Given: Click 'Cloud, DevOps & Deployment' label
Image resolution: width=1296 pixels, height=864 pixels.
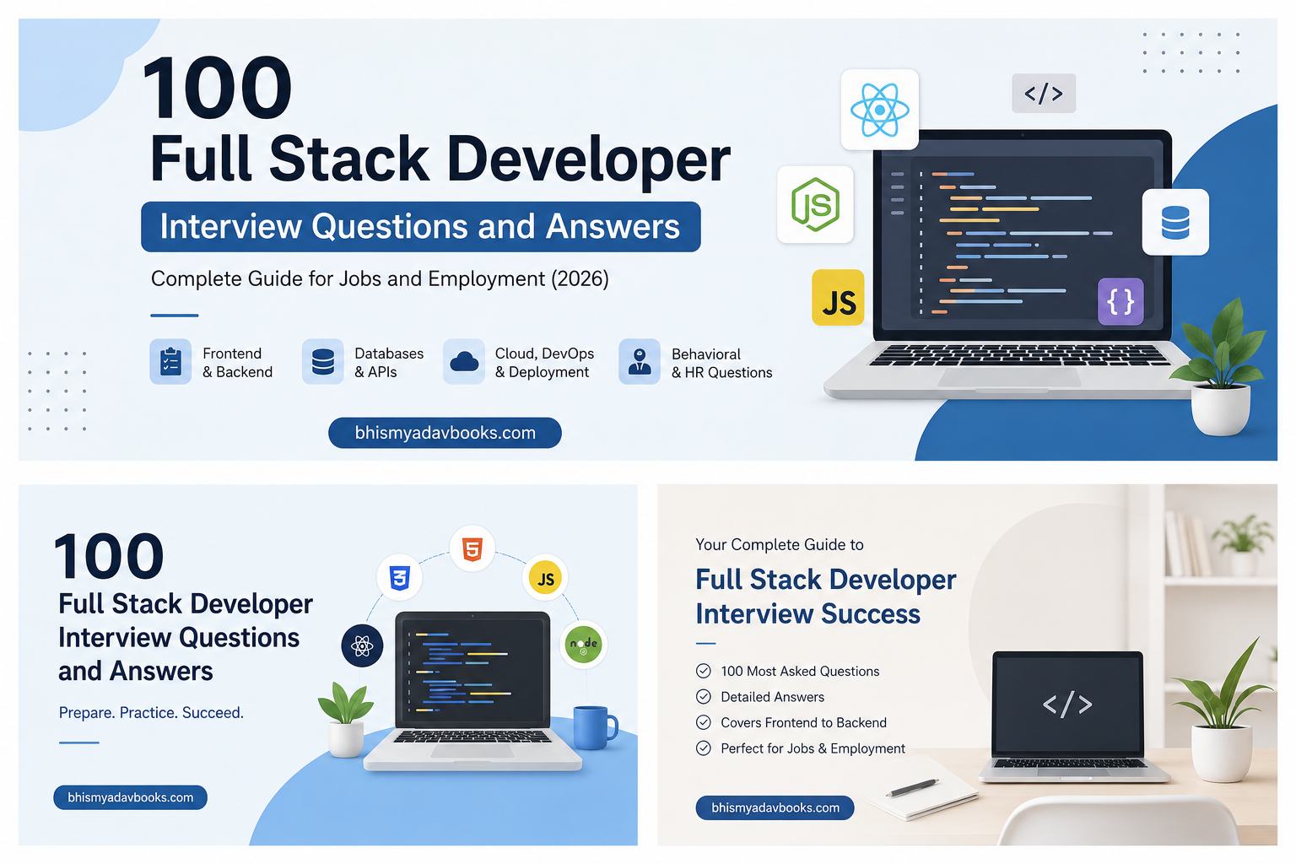Looking at the screenshot, I should tap(544, 363).
